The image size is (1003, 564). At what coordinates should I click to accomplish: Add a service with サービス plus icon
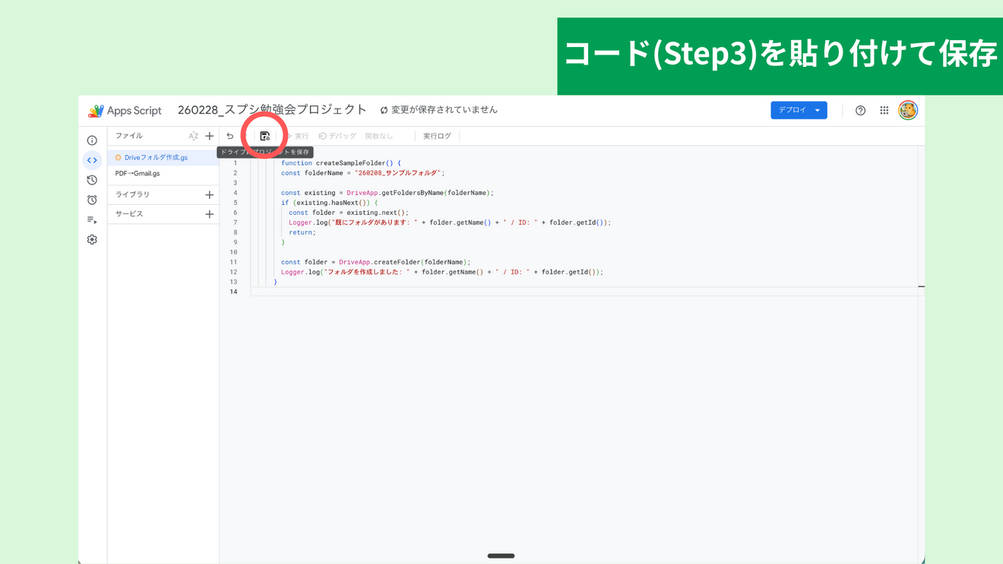tap(210, 214)
